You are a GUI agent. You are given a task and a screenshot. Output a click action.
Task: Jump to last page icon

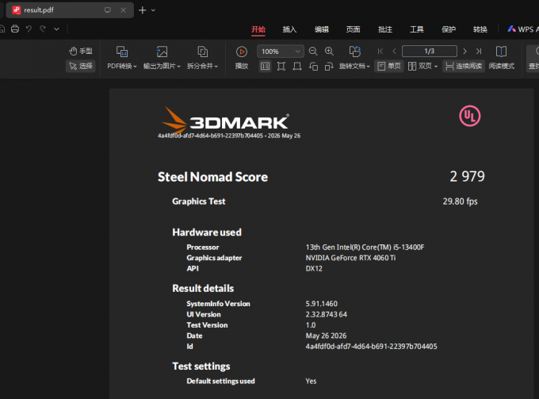pyautogui.click(x=479, y=52)
